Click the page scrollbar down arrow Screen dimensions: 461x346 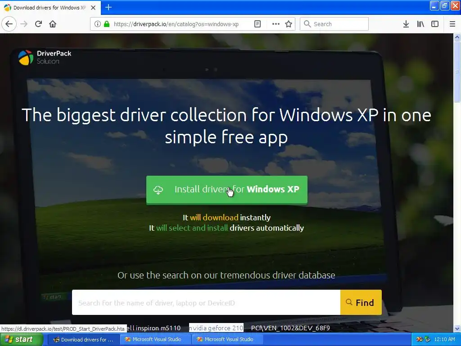pyautogui.click(x=457, y=328)
